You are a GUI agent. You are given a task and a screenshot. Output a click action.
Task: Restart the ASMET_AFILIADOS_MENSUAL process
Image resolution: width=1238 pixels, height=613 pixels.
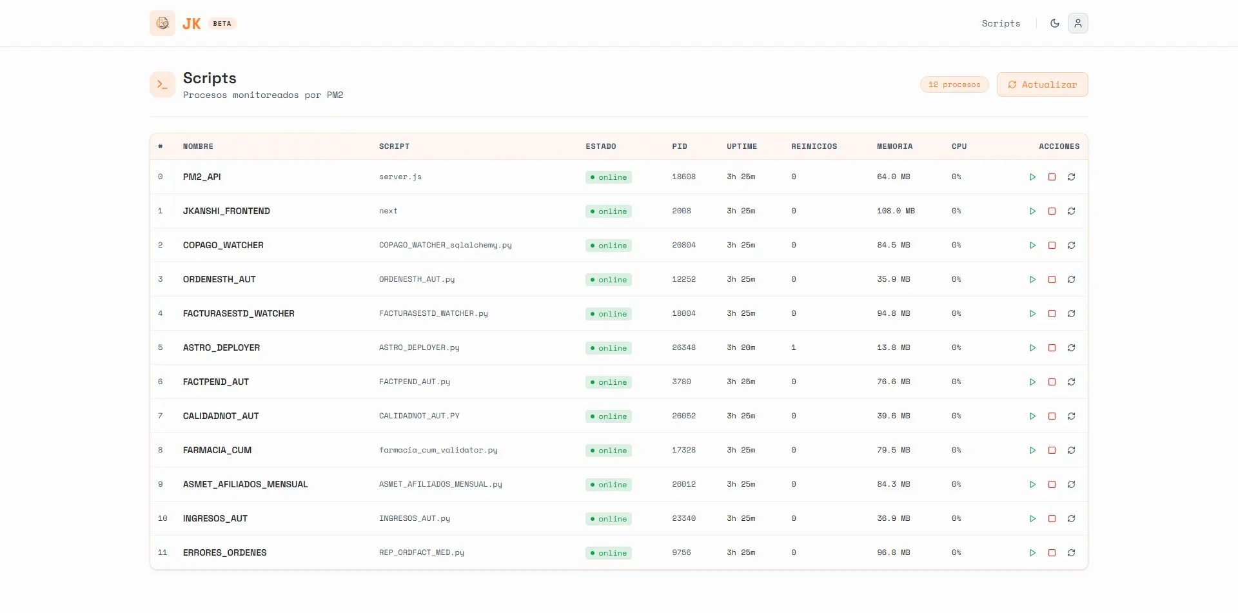[x=1071, y=484]
